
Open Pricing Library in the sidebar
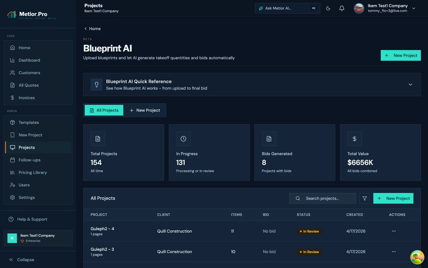coord(38,173)
